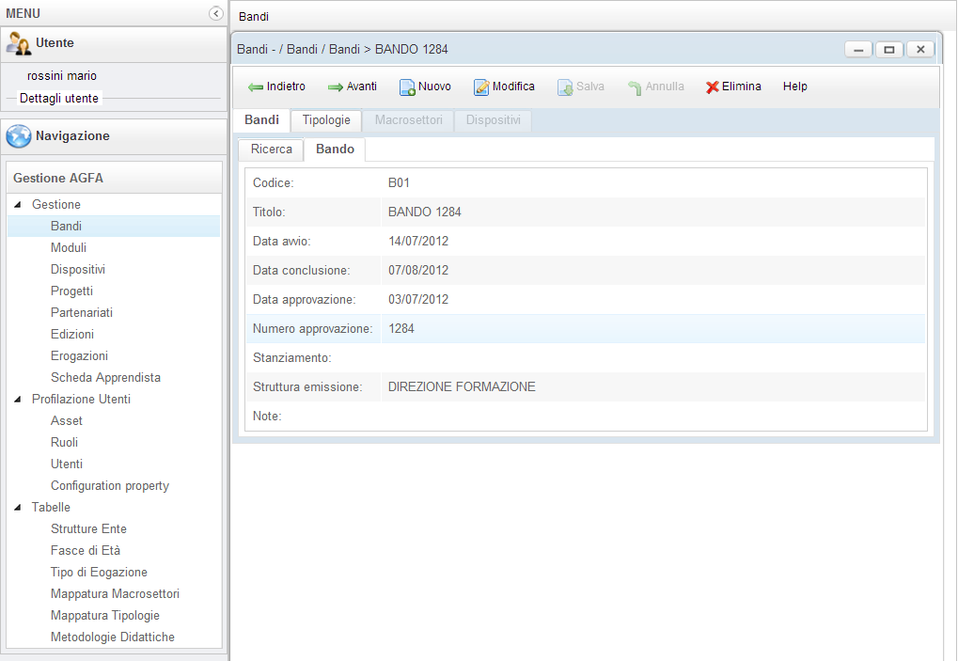Click the red Elimina delete icon

713,87
